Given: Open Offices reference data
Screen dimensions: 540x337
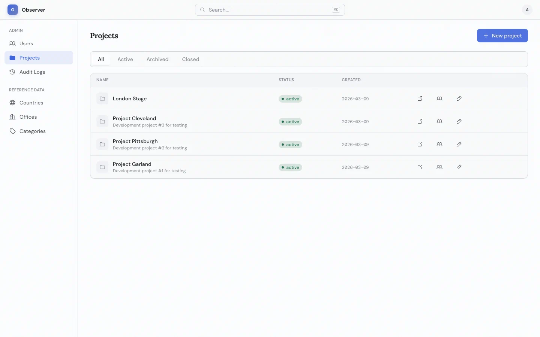Looking at the screenshot, I should pyautogui.click(x=39, y=117).
